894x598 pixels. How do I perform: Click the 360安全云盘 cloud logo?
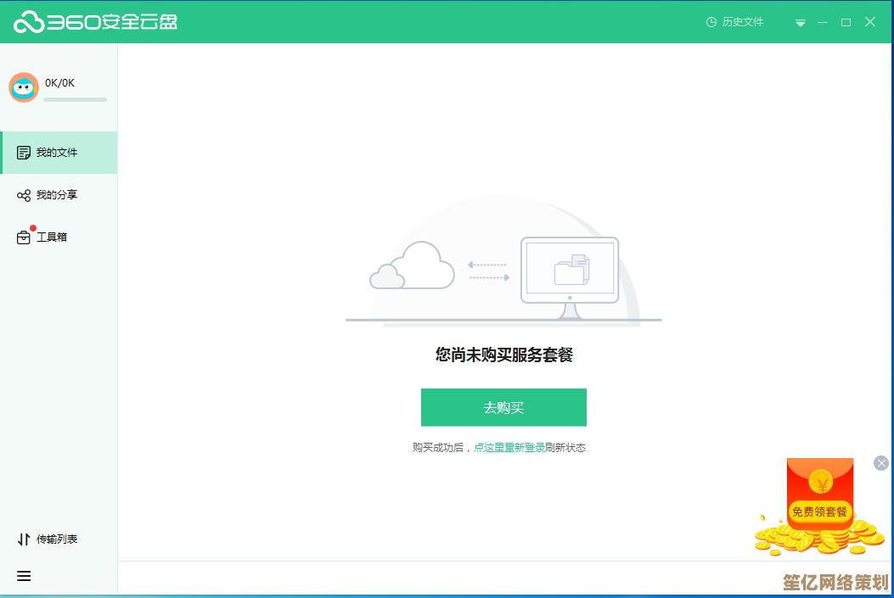pos(28,22)
